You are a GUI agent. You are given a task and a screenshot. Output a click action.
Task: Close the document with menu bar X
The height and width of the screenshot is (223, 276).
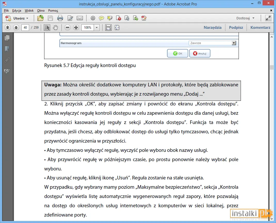271,11
